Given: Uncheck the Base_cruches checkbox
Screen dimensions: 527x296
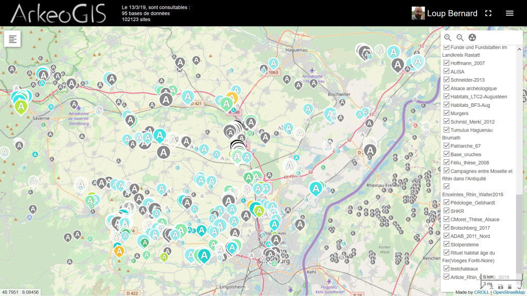Looking at the screenshot, I should coord(446,154).
